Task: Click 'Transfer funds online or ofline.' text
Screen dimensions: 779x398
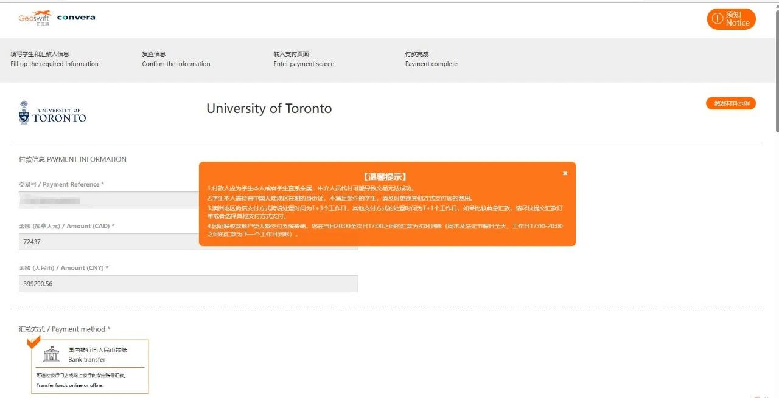Action: tap(70, 385)
